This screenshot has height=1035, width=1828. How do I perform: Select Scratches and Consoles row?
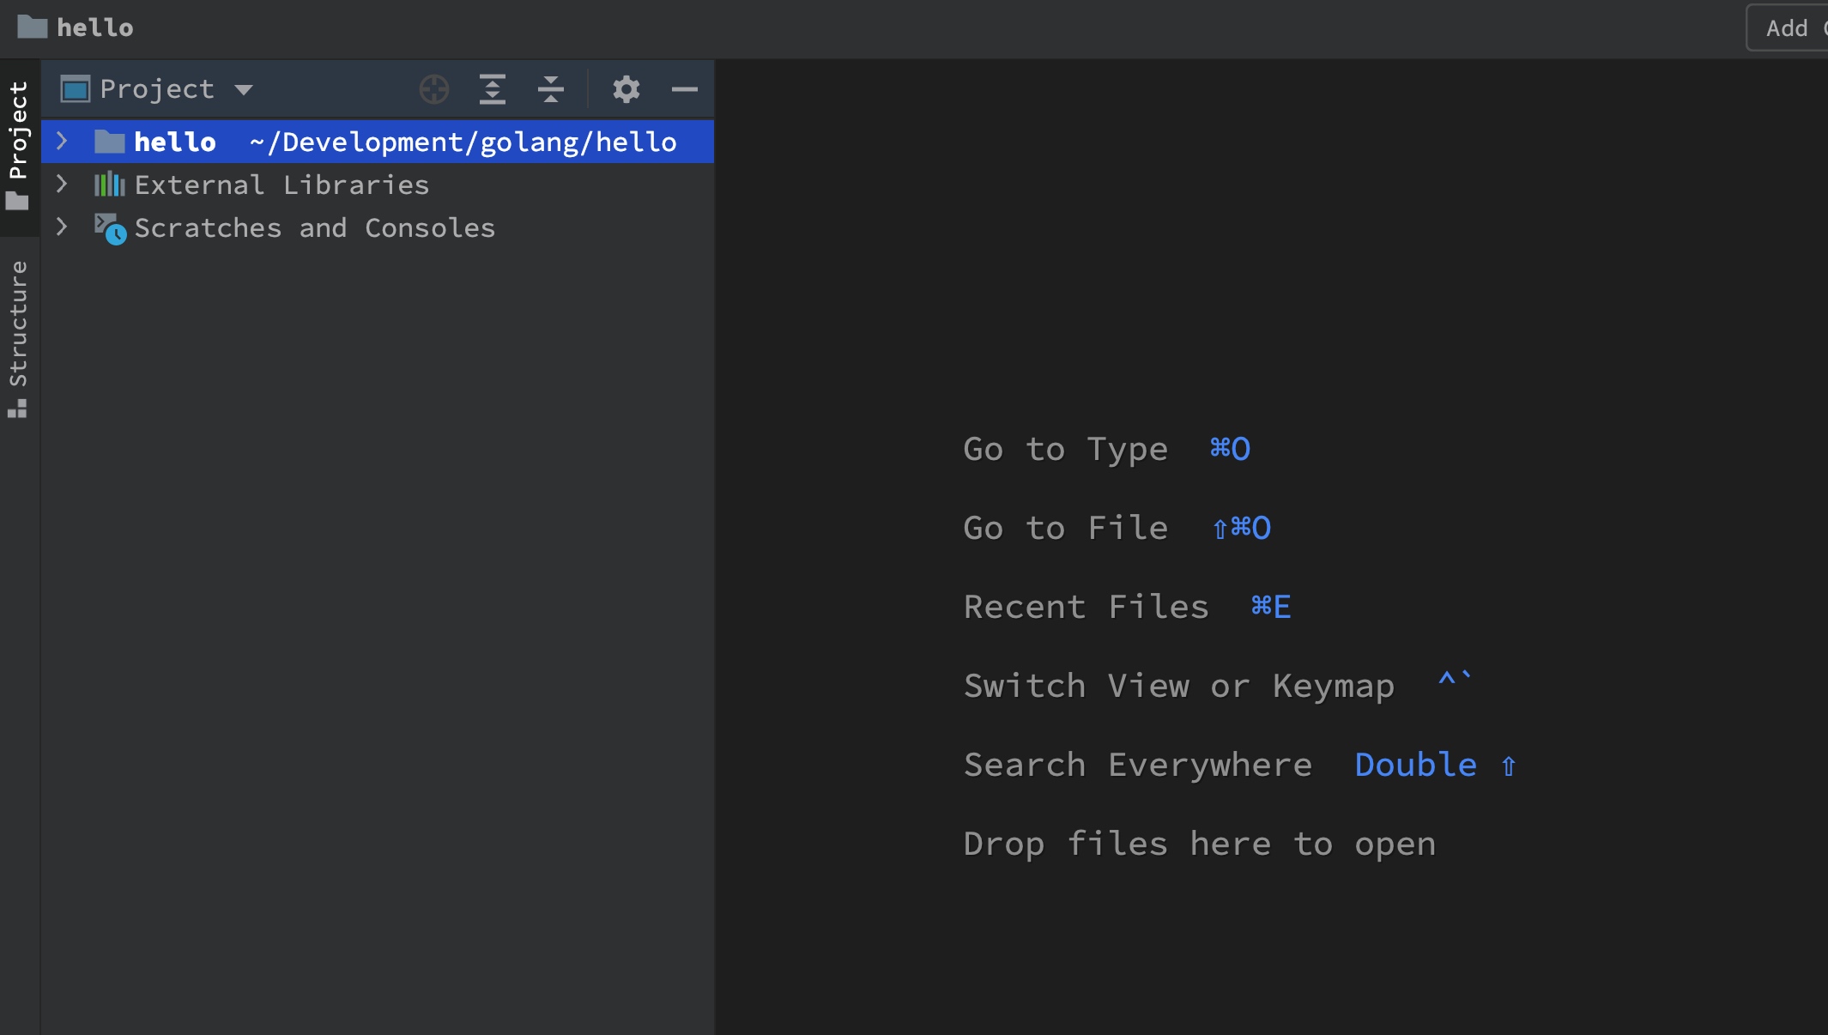(x=378, y=227)
